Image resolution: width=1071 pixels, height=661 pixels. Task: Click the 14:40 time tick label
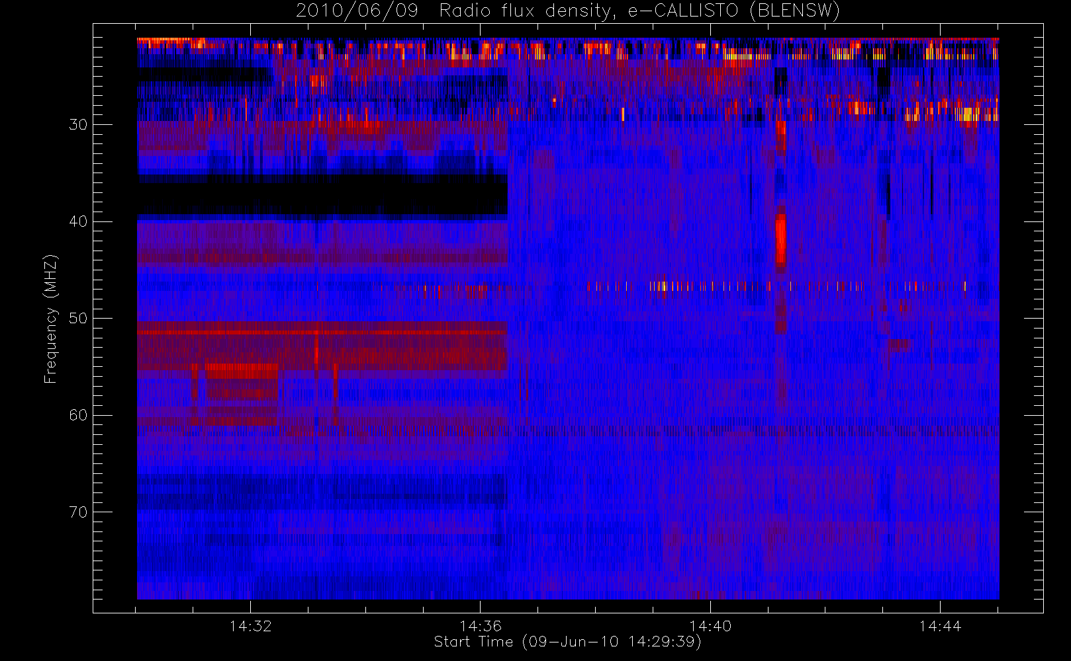710,625
